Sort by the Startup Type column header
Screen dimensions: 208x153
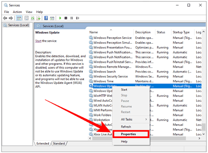pyautogui.click(x=183, y=32)
